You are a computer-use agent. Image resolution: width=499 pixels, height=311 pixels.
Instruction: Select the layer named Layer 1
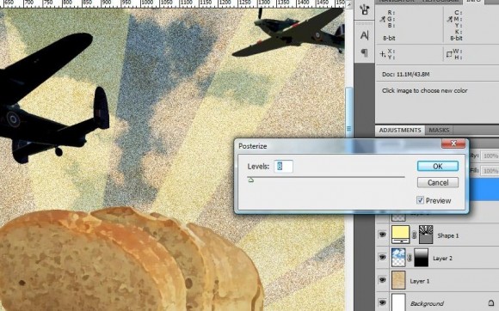click(x=420, y=281)
